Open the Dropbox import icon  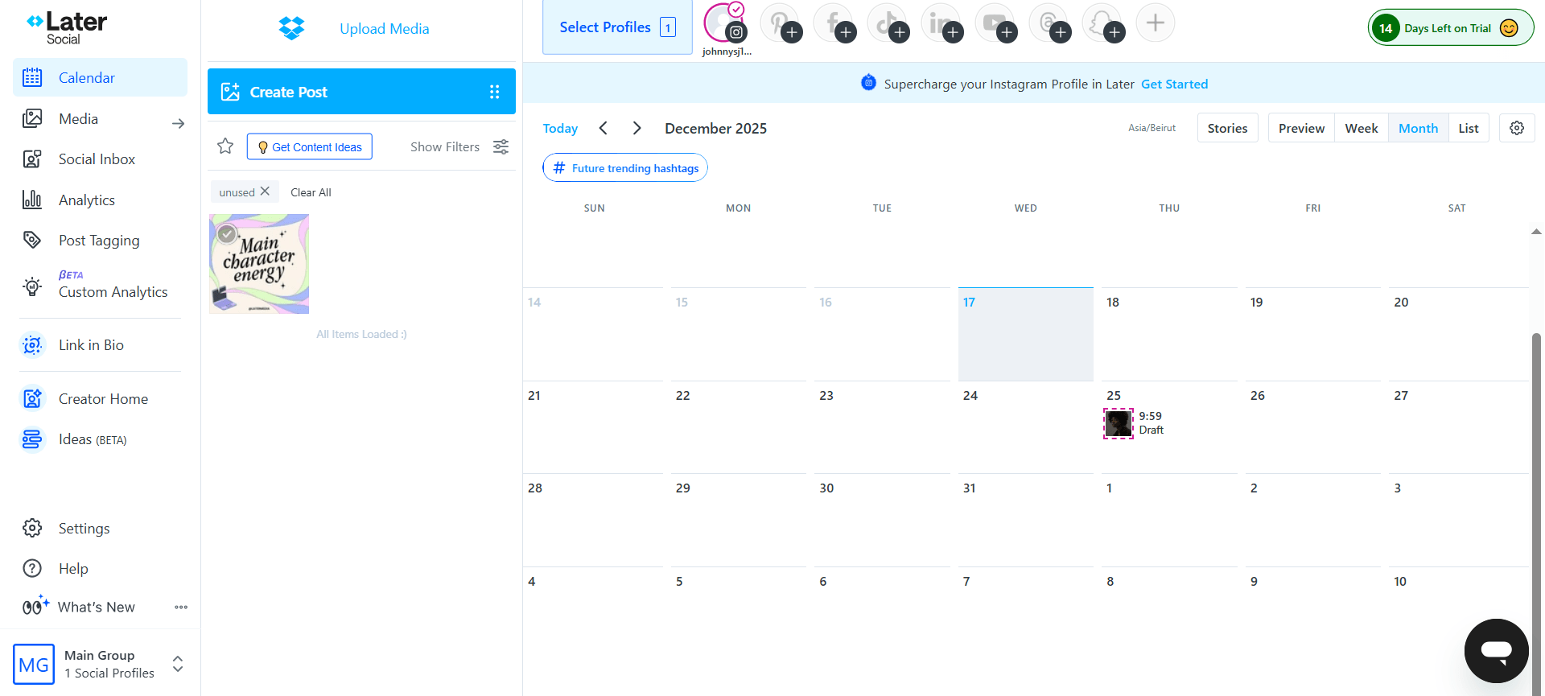[291, 28]
